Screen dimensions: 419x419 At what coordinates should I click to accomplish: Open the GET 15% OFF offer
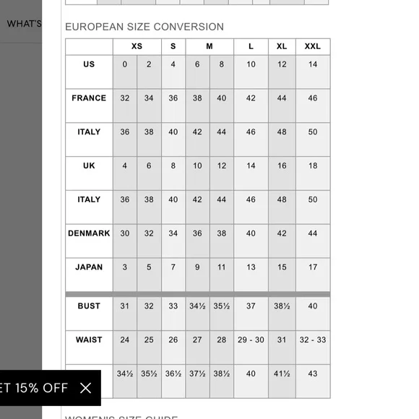(x=34, y=388)
